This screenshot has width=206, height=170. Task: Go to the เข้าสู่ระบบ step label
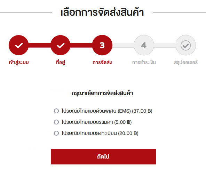click(x=19, y=62)
